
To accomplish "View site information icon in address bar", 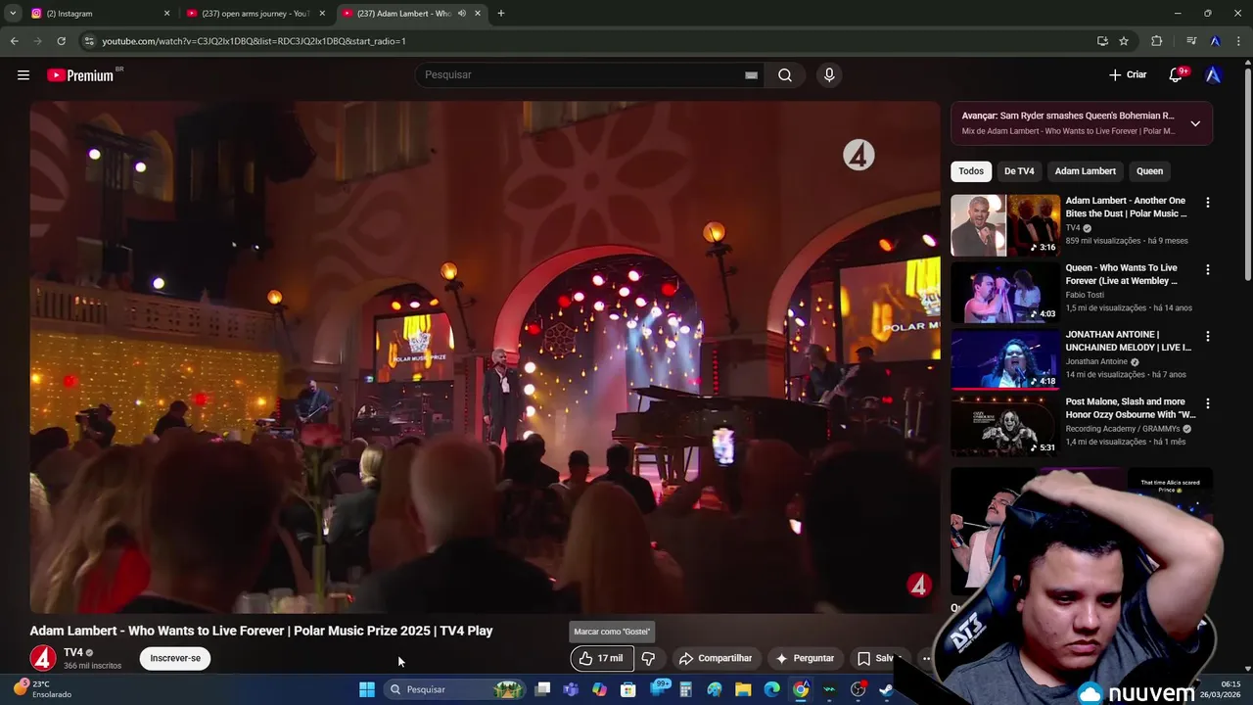I will (x=89, y=41).
